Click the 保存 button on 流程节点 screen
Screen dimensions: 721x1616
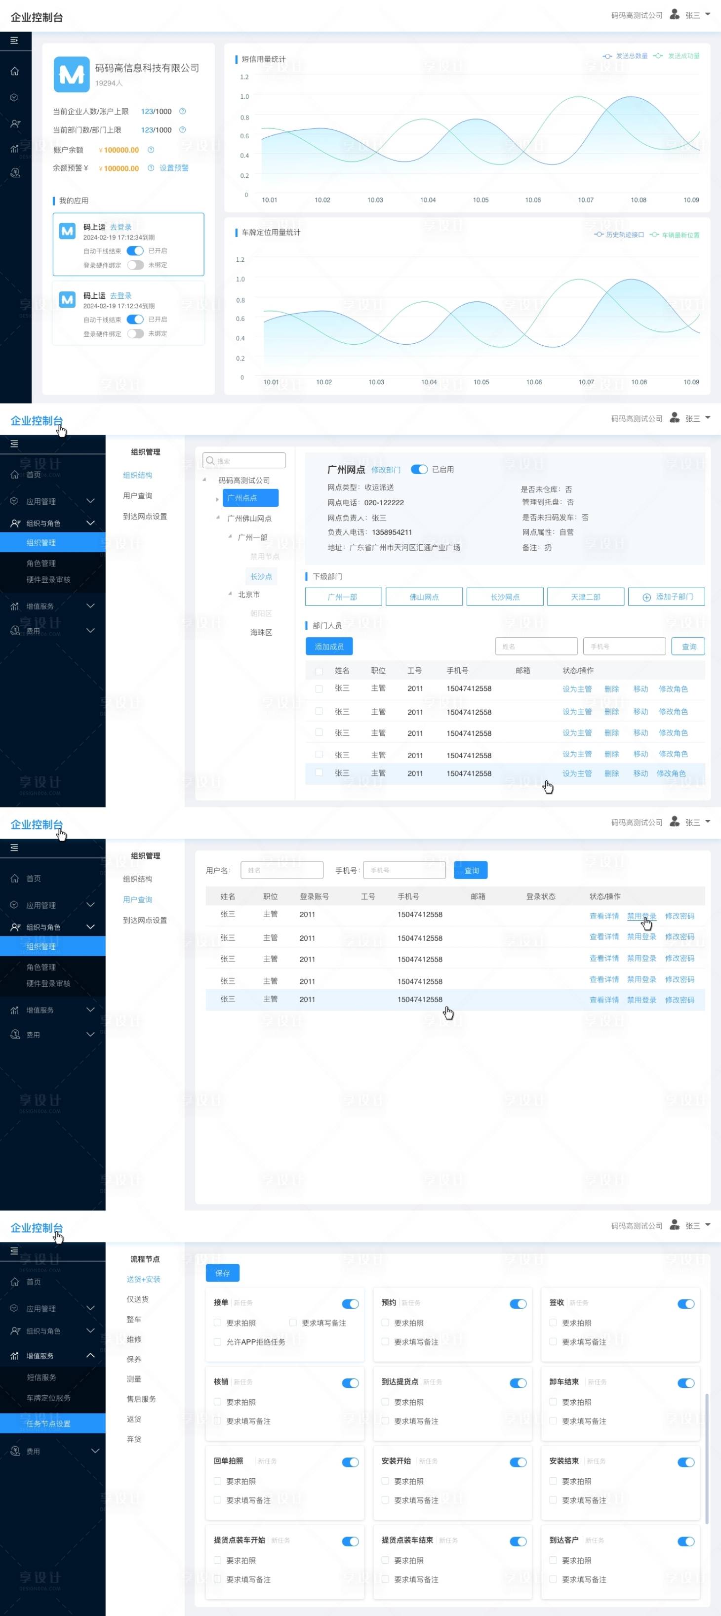223,1273
